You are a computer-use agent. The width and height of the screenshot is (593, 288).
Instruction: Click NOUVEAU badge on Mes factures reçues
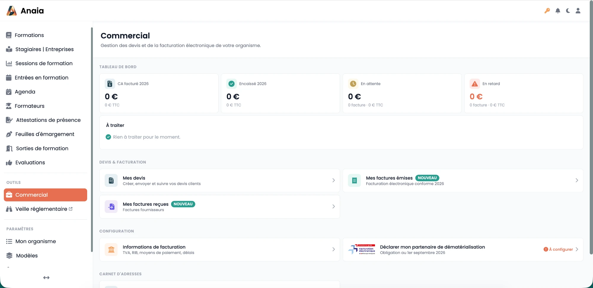(183, 204)
